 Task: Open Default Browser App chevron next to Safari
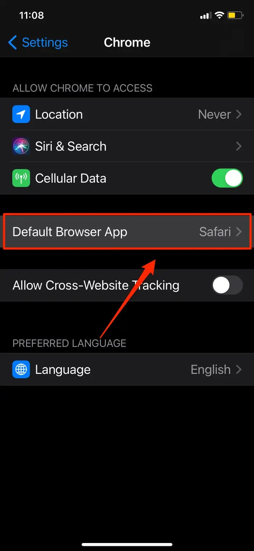(x=239, y=232)
